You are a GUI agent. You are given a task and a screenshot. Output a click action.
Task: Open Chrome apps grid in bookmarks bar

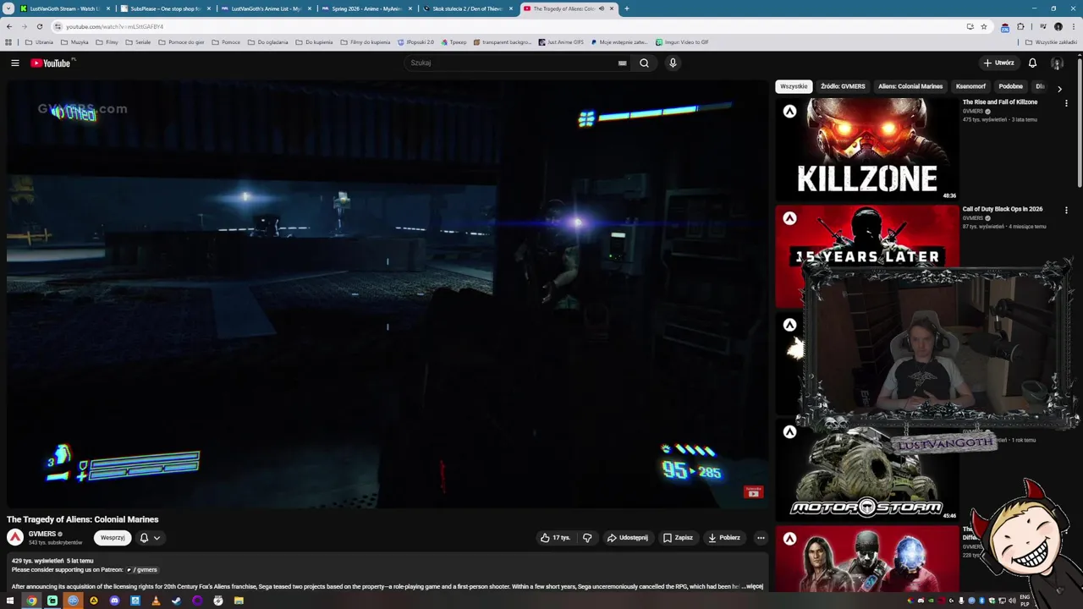point(8,42)
